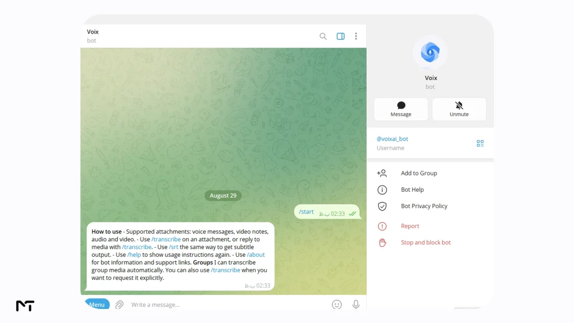
Task: Click /transcribe link before 'when you want'
Action: coord(225,270)
